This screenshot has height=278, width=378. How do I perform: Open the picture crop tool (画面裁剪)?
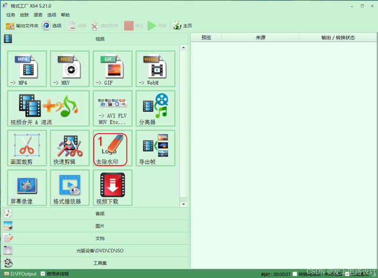[x=27, y=148]
